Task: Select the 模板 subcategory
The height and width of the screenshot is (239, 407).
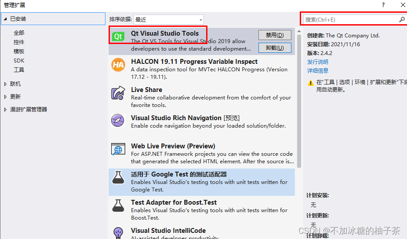Action: [x=19, y=51]
